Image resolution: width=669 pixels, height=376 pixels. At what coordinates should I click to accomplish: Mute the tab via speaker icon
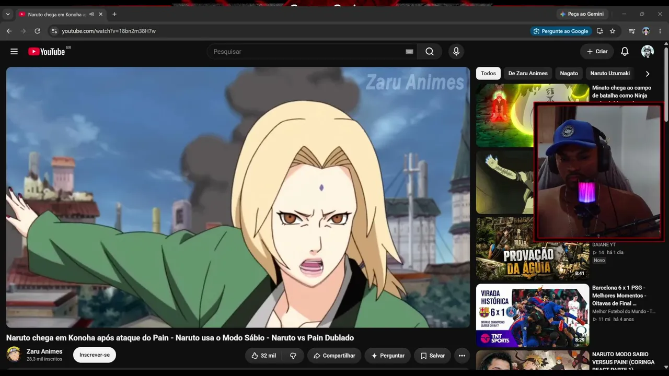coord(92,14)
